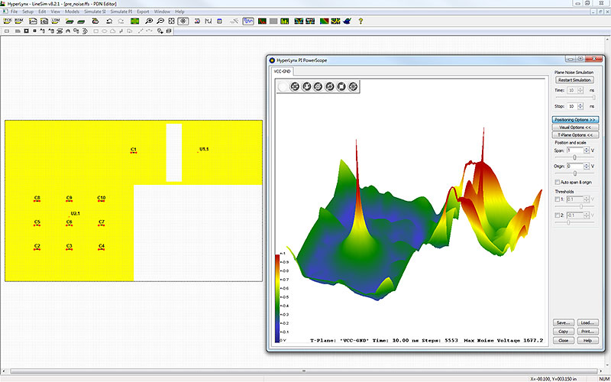This screenshot has width=611, height=382.
Task: Enable Auto span & origin checkbox
Action: pyautogui.click(x=557, y=183)
